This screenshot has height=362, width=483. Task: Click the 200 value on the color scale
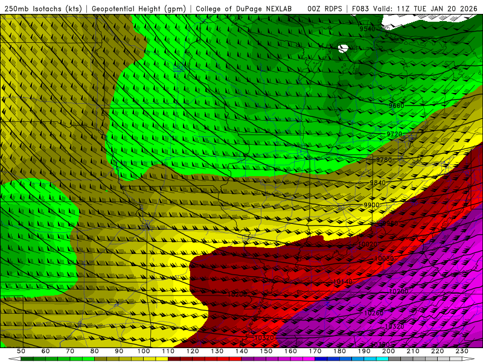[x=389, y=351]
